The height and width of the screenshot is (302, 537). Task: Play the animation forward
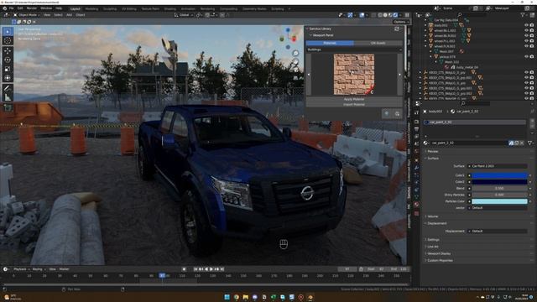pos(211,269)
